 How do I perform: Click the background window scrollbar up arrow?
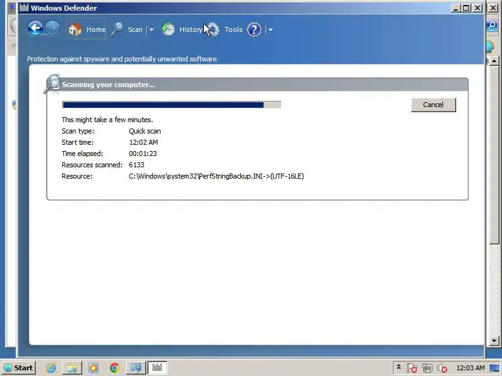494,60
